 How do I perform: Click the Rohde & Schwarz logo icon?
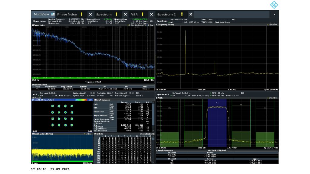pos(273,5)
